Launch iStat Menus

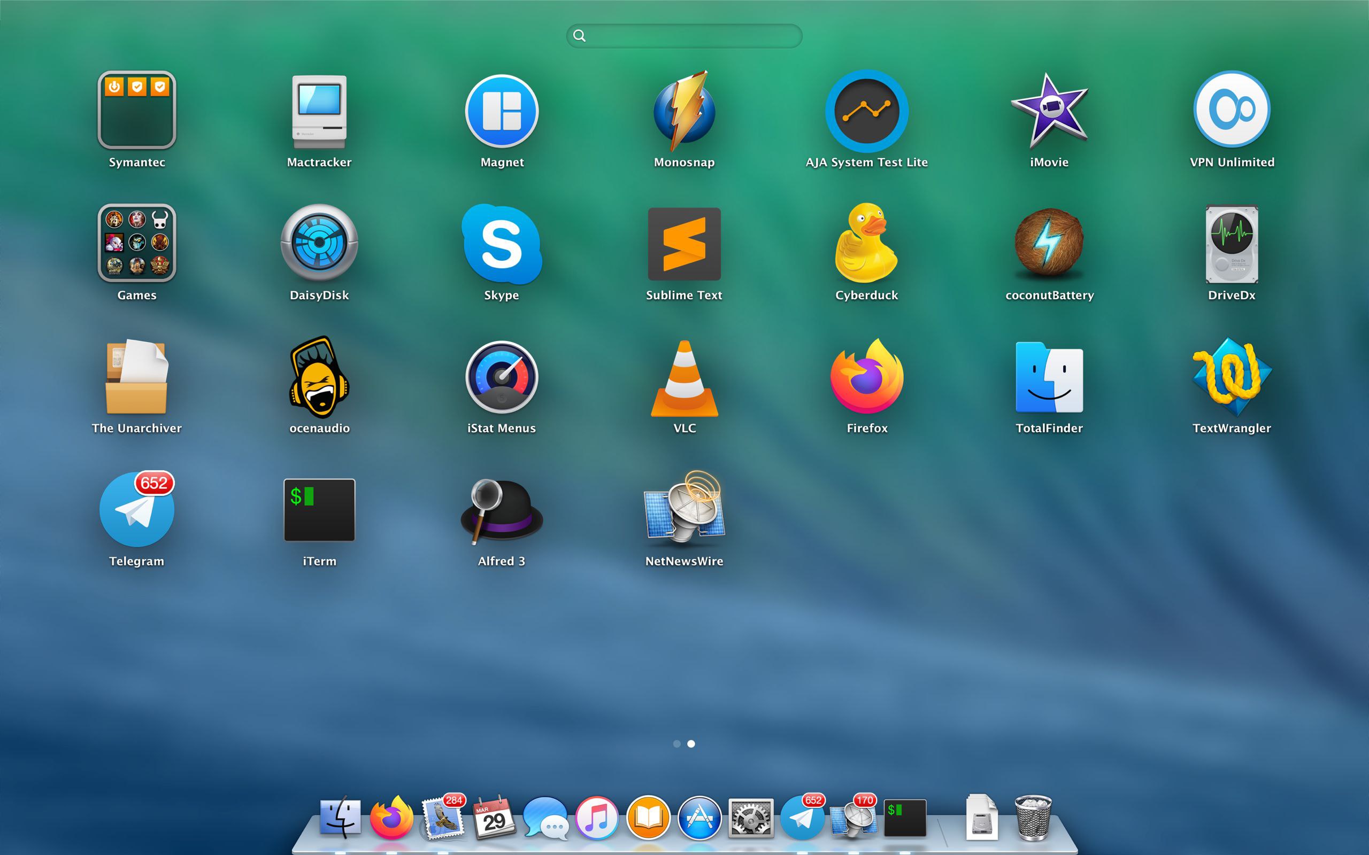point(502,377)
